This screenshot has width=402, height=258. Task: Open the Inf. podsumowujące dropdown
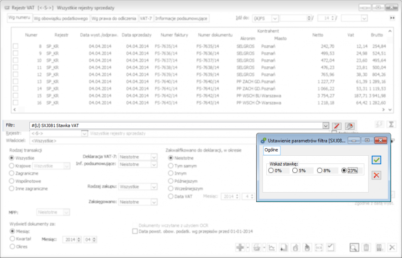click(154, 164)
